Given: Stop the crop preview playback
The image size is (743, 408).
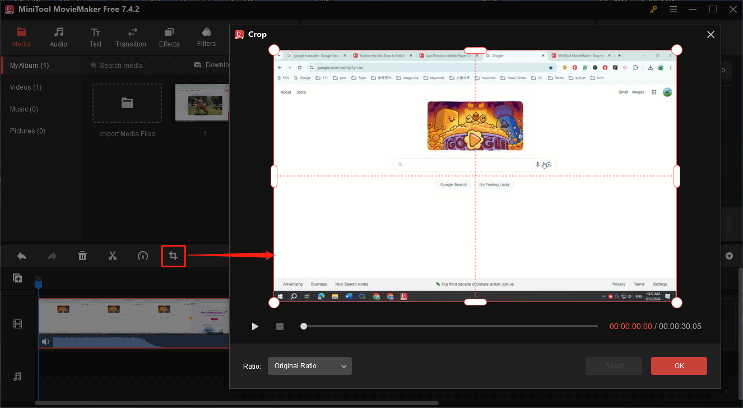Looking at the screenshot, I should 280,326.
